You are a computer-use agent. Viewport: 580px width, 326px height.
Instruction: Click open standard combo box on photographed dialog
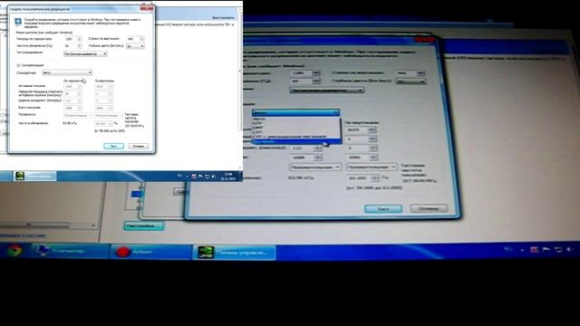(x=295, y=112)
